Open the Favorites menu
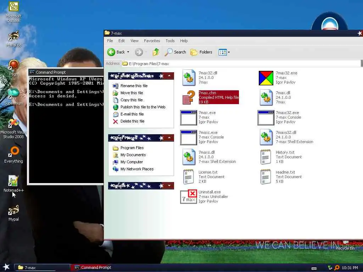The image size is (363, 272). (x=152, y=41)
